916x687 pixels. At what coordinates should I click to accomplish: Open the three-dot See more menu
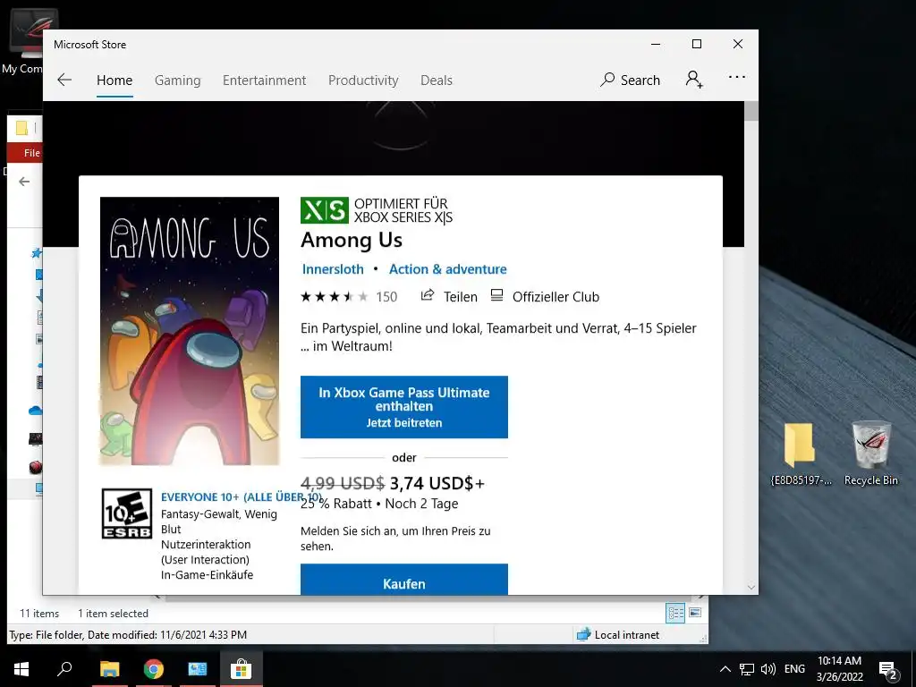(x=737, y=77)
